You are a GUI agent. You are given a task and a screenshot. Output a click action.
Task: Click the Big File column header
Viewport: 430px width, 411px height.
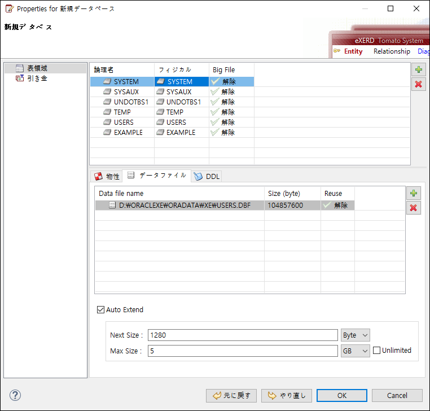pos(232,69)
